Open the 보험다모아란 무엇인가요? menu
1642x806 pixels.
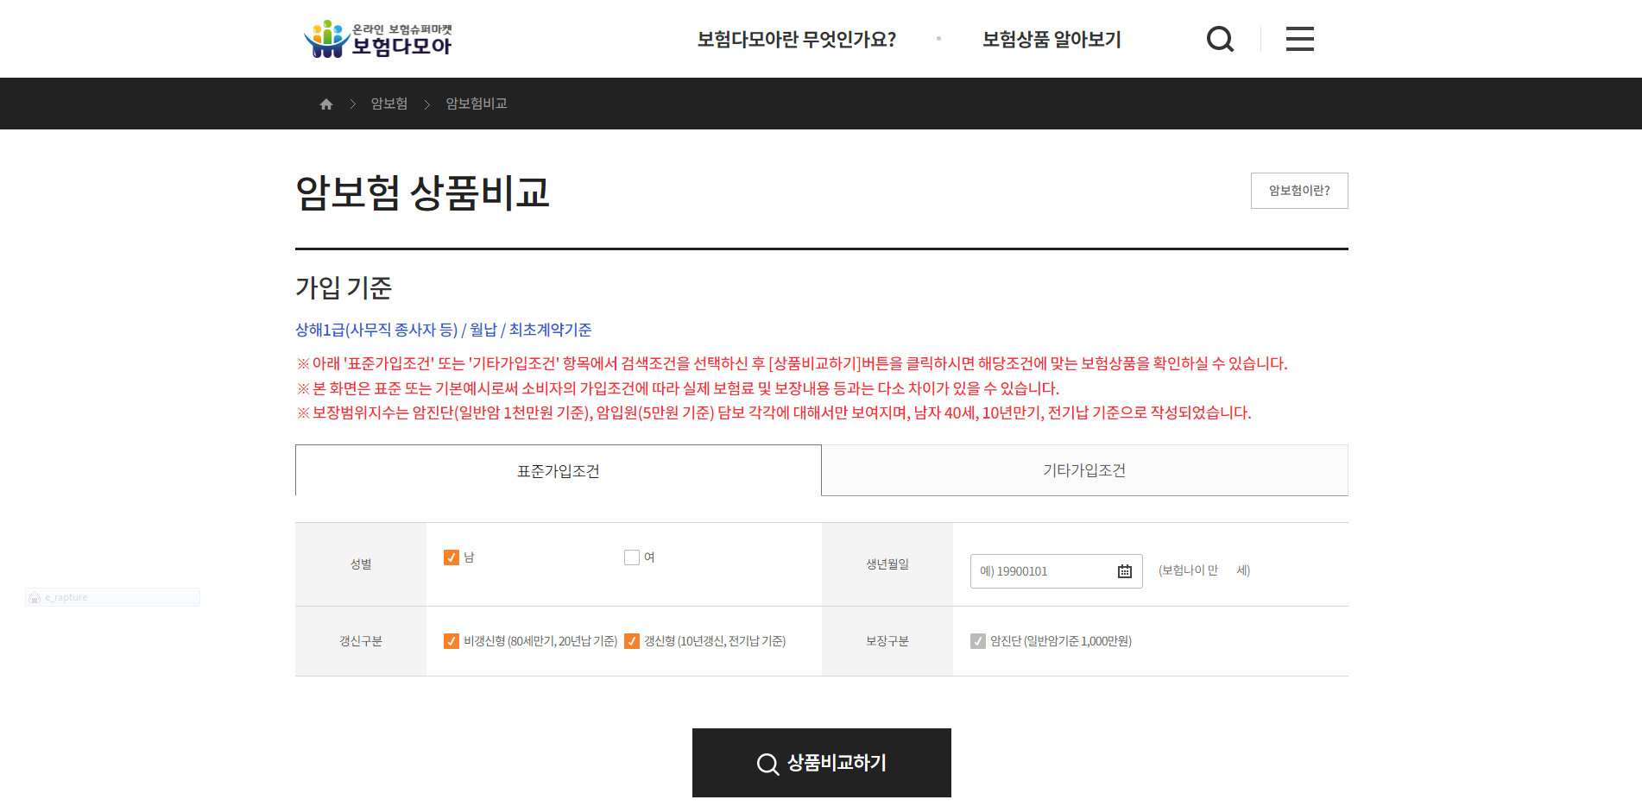coord(796,40)
